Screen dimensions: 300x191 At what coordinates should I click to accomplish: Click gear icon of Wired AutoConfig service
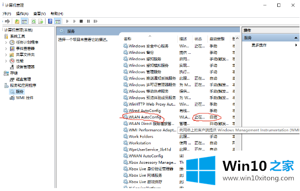click(x=126, y=110)
